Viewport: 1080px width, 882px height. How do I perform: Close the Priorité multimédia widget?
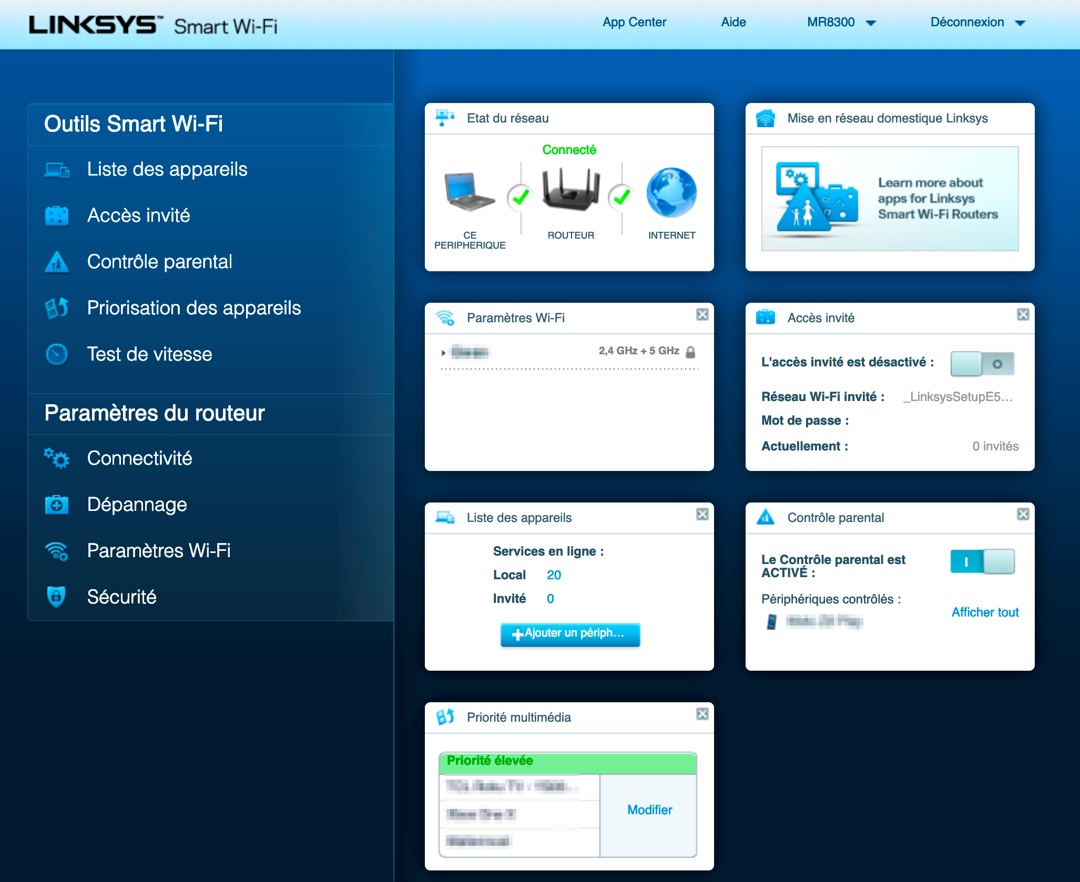tap(702, 714)
